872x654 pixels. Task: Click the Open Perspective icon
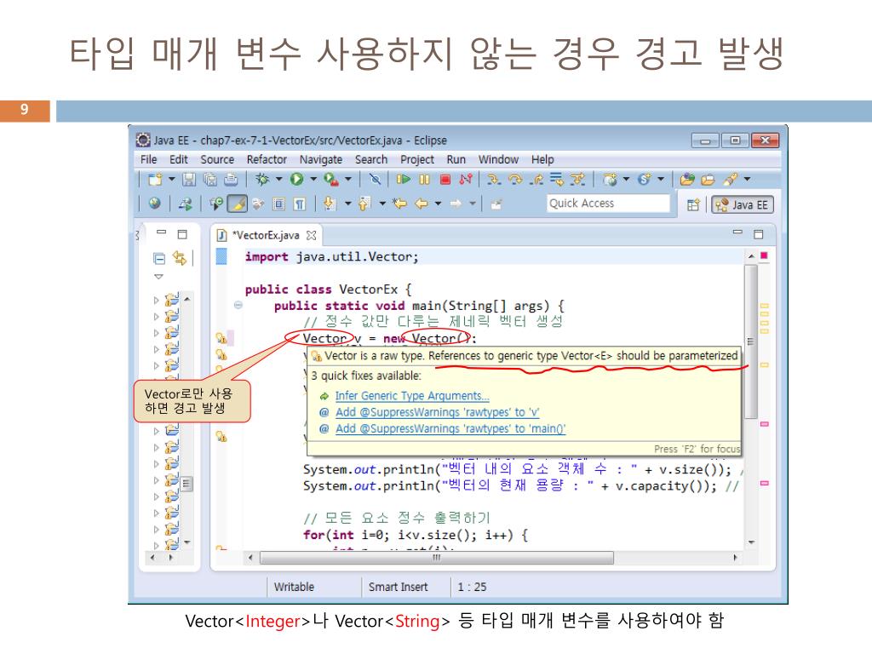[x=693, y=204]
